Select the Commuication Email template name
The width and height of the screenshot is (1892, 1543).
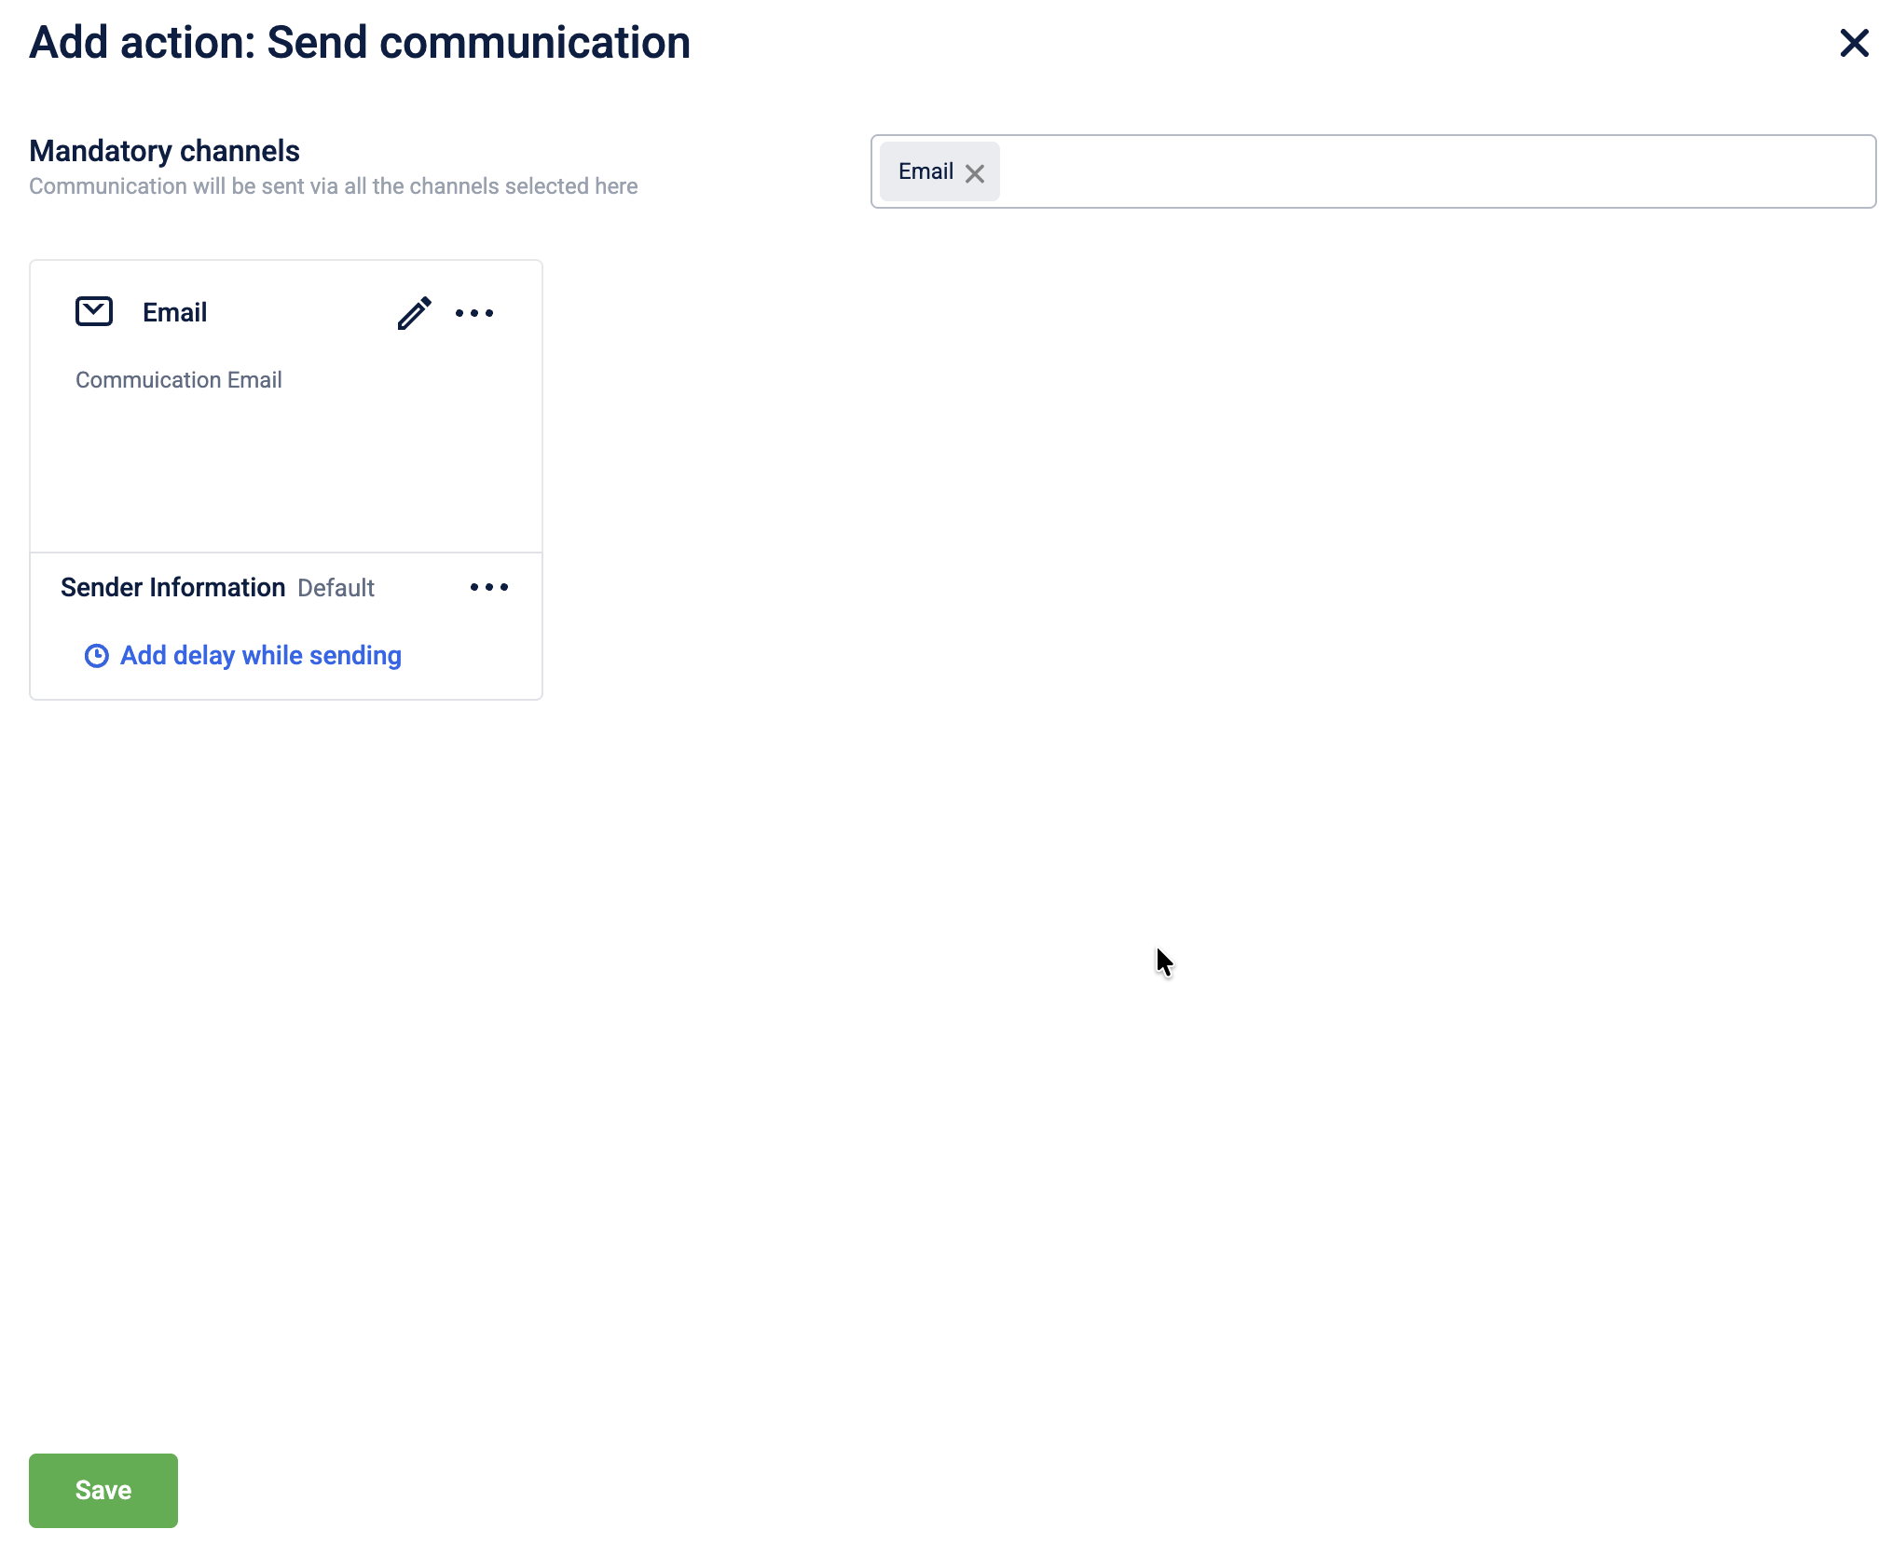tap(179, 380)
